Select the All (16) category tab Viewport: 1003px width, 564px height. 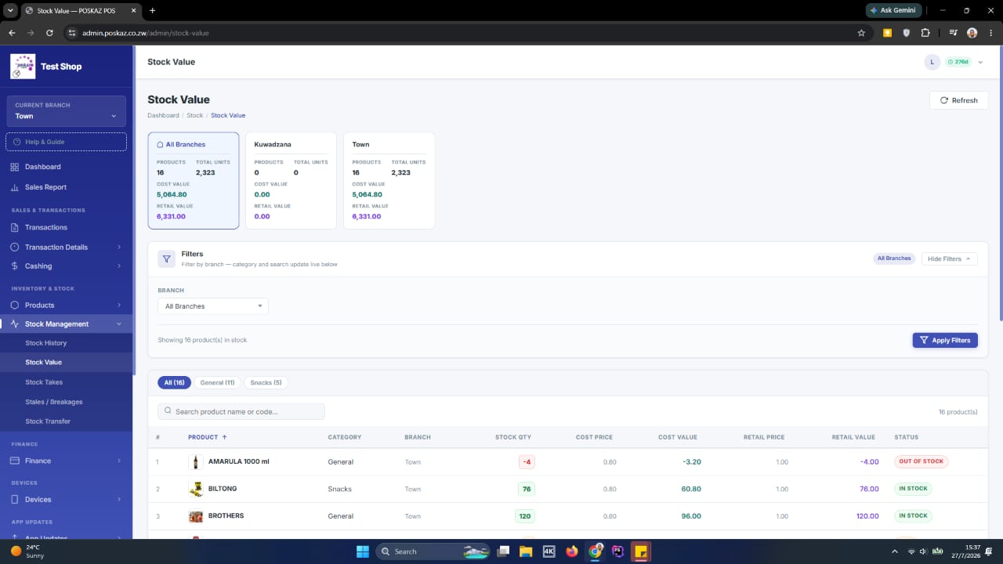(x=174, y=382)
